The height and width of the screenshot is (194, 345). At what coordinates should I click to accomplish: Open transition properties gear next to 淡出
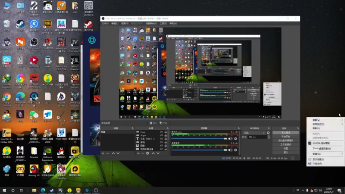point(268,133)
